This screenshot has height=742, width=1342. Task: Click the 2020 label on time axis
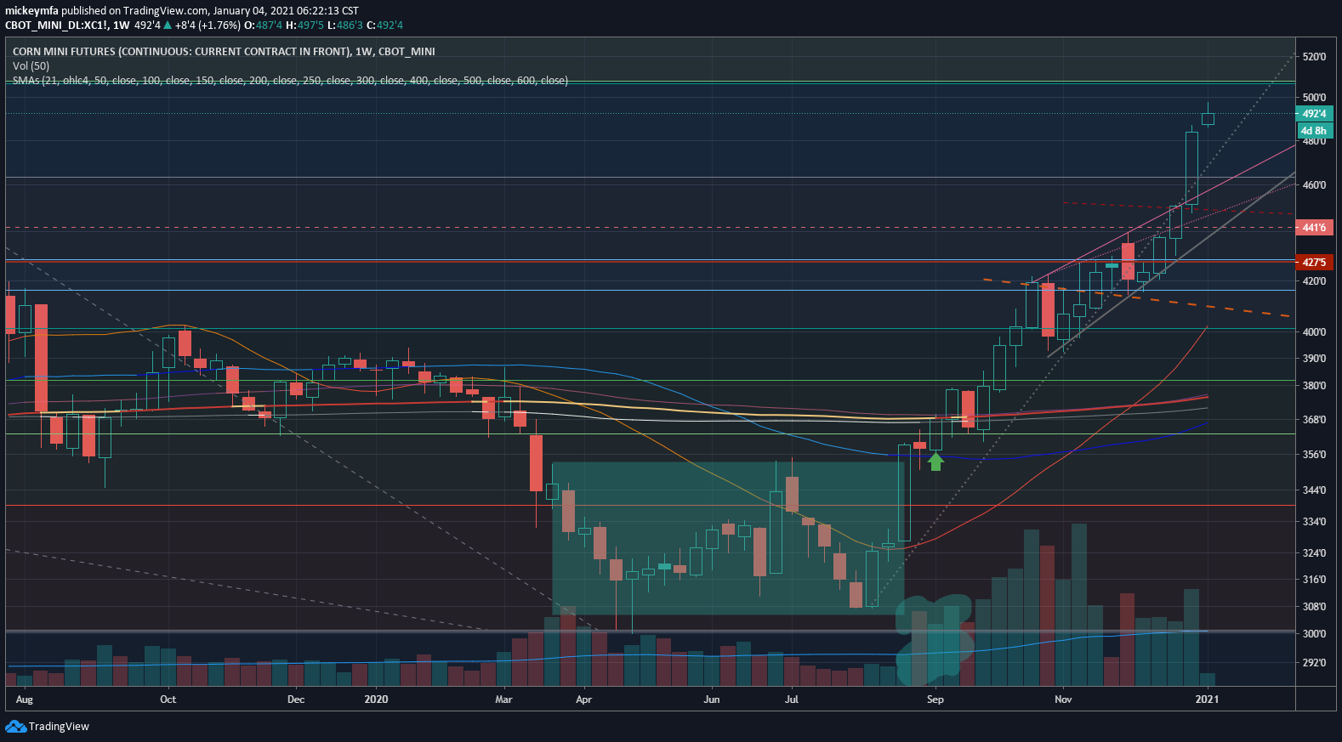(376, 700)
